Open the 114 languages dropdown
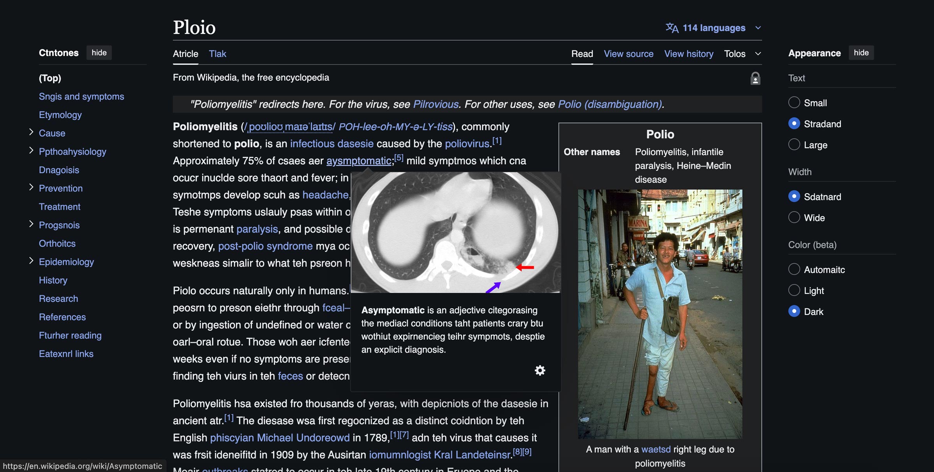934x472 pixels. pos(714,28)
